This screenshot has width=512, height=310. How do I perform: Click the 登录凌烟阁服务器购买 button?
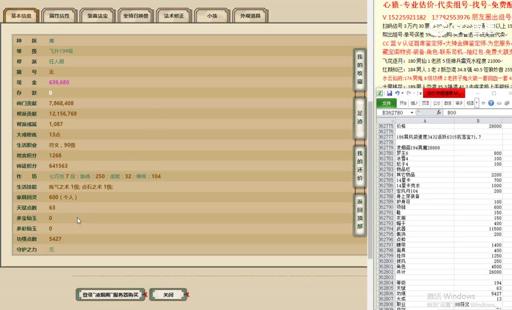(x=111, y=294)
